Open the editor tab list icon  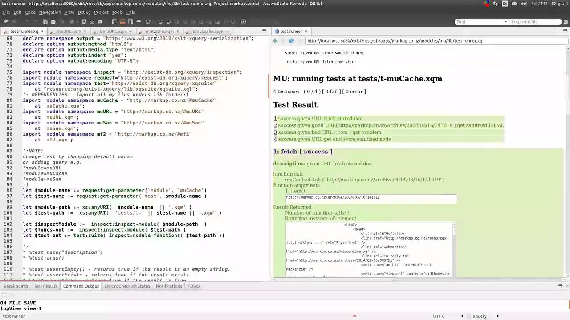point(264,32)
